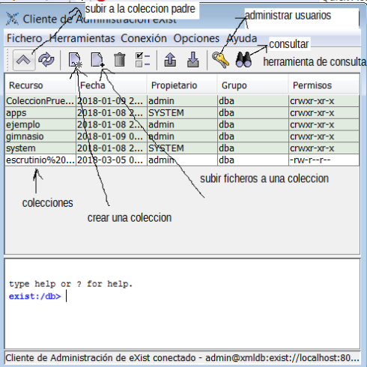Select the escrutinio%20 resource row
This screenshot has height=367, width=367.
point(182,160)
